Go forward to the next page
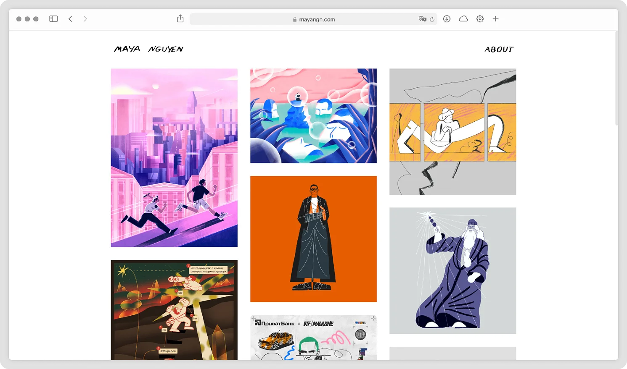Image resolution: width=627 pixels, height=369 pixels. pyautogui.click(x=85, y=19)
